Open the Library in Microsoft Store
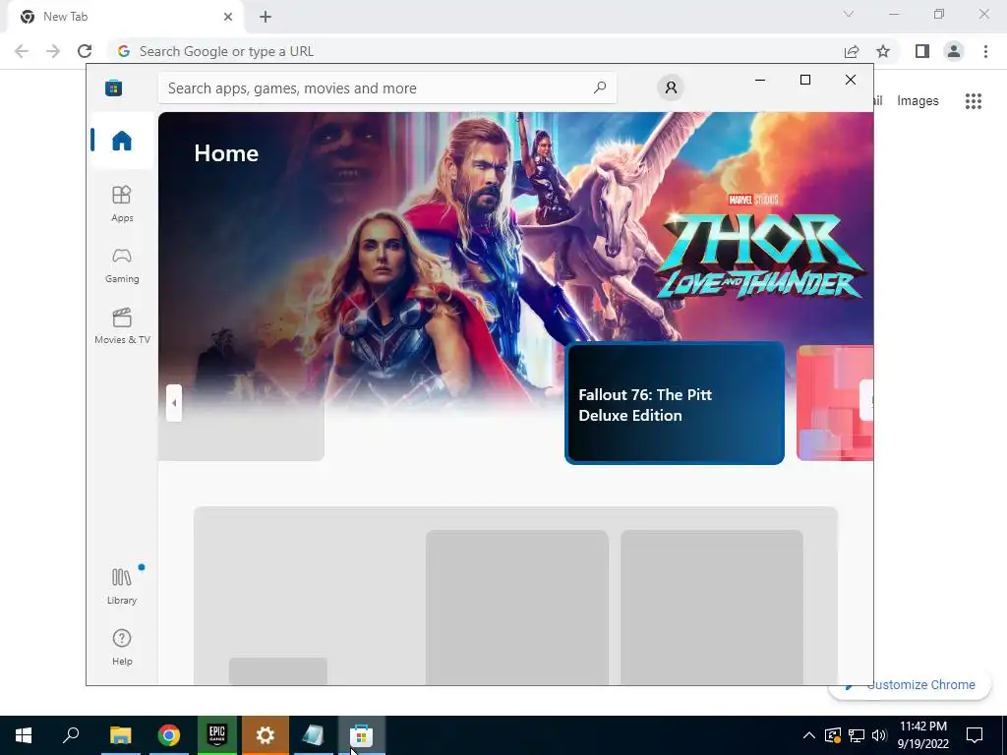This screenshot has height=755, width=1007. tap(122, 586)
